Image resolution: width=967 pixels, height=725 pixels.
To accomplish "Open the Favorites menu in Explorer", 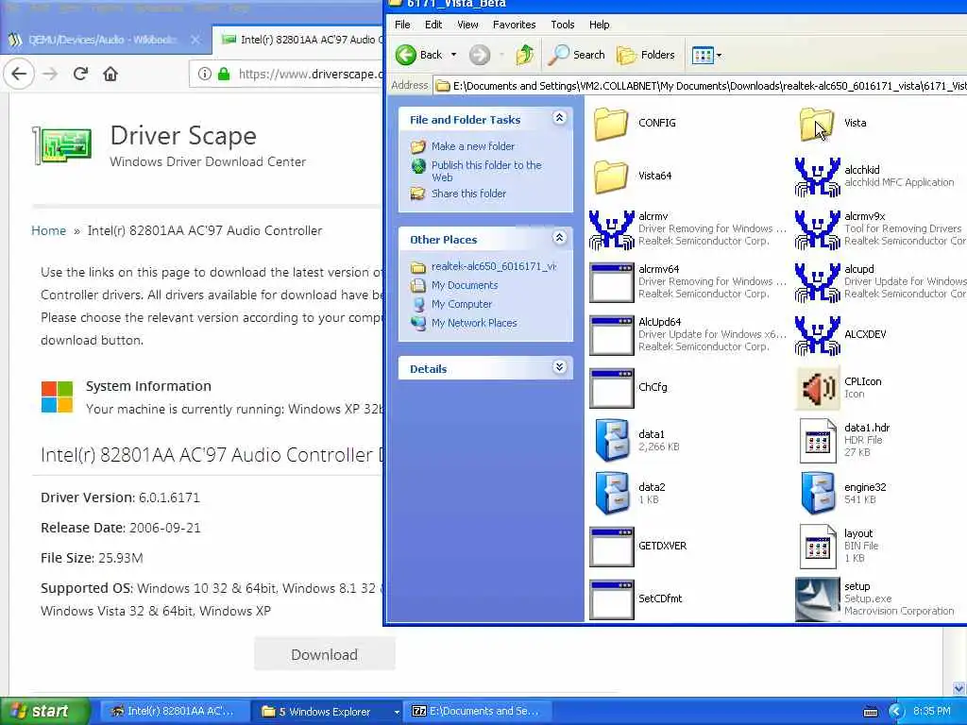I will pyautogui.click(x=515, y=25).
